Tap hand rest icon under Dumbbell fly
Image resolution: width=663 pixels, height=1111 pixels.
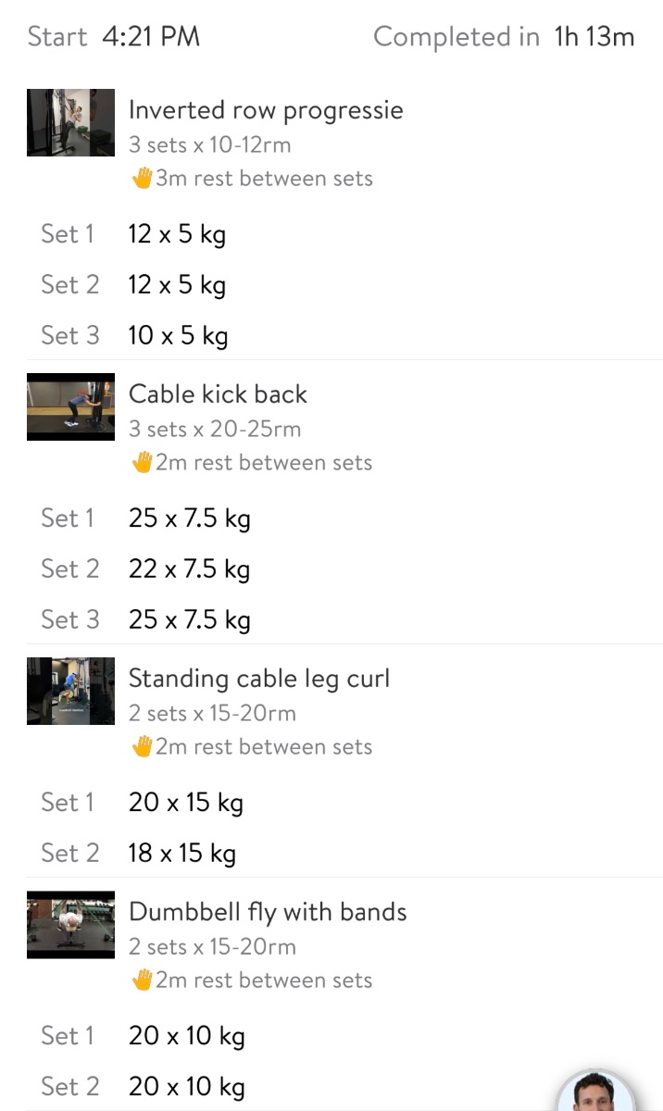142,980
